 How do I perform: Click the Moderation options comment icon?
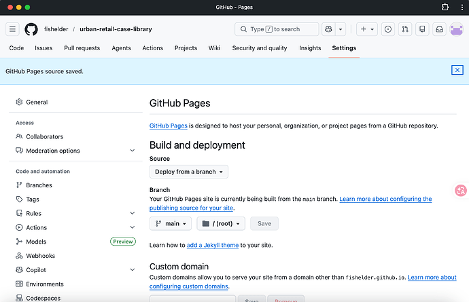pyautogui.click(x=19, y=151)
